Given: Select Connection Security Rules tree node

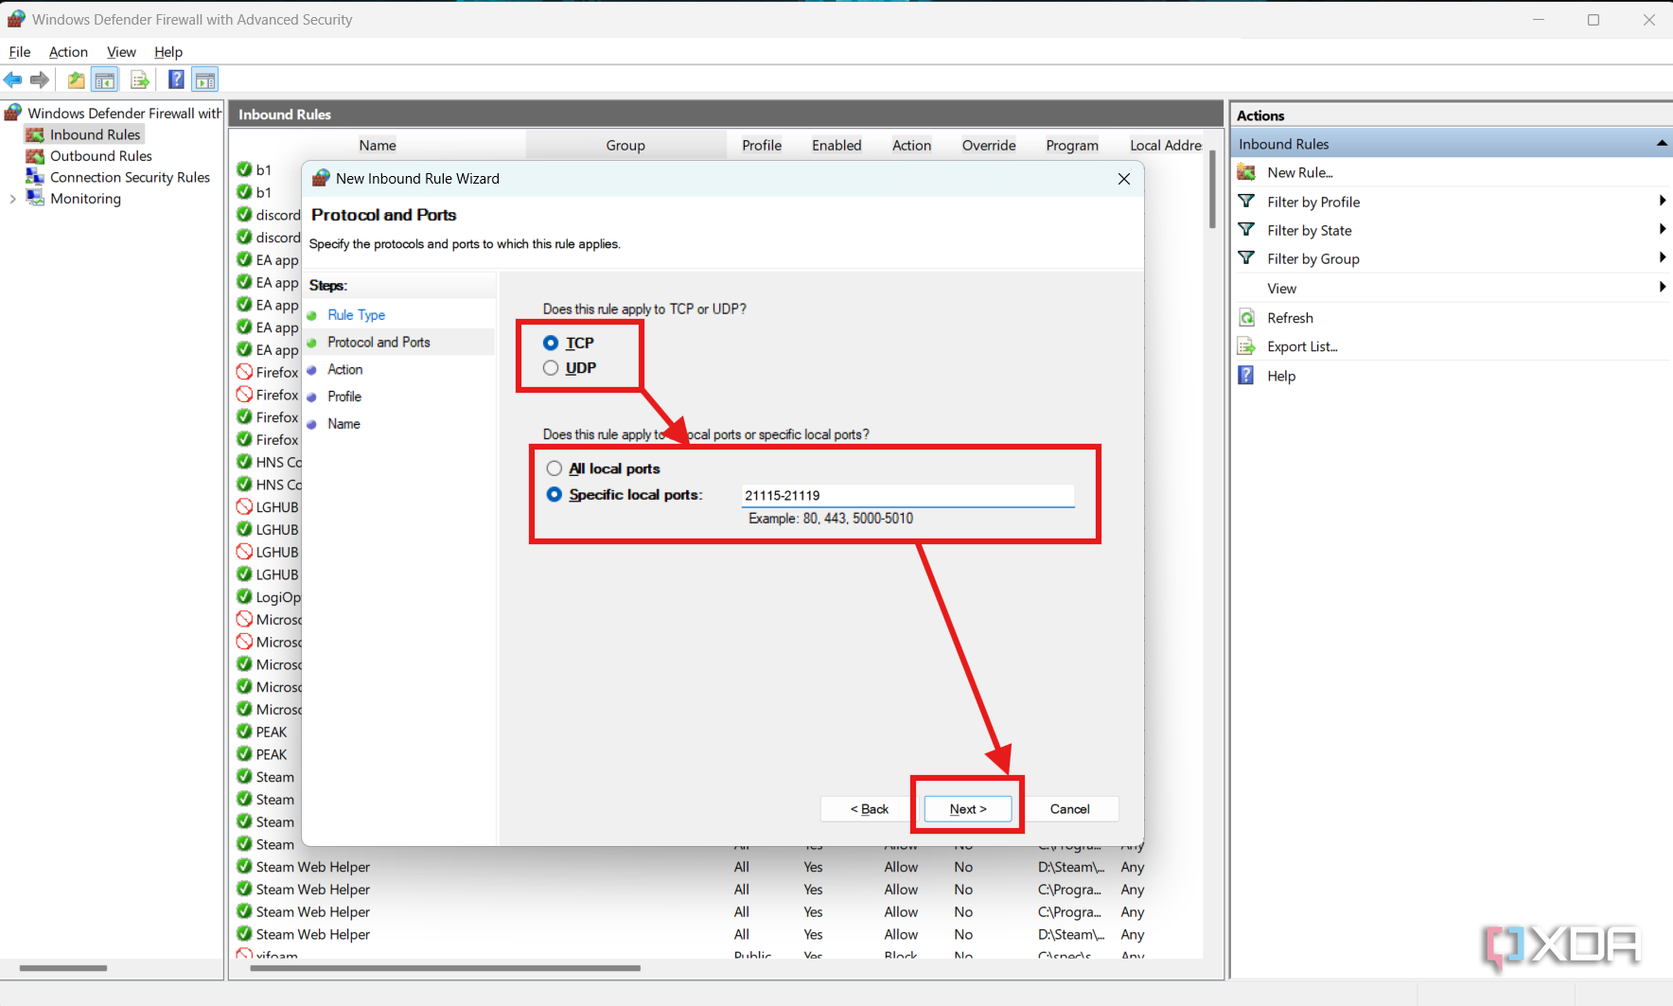Looking at the screenshot, I should [x=130, y=177].
